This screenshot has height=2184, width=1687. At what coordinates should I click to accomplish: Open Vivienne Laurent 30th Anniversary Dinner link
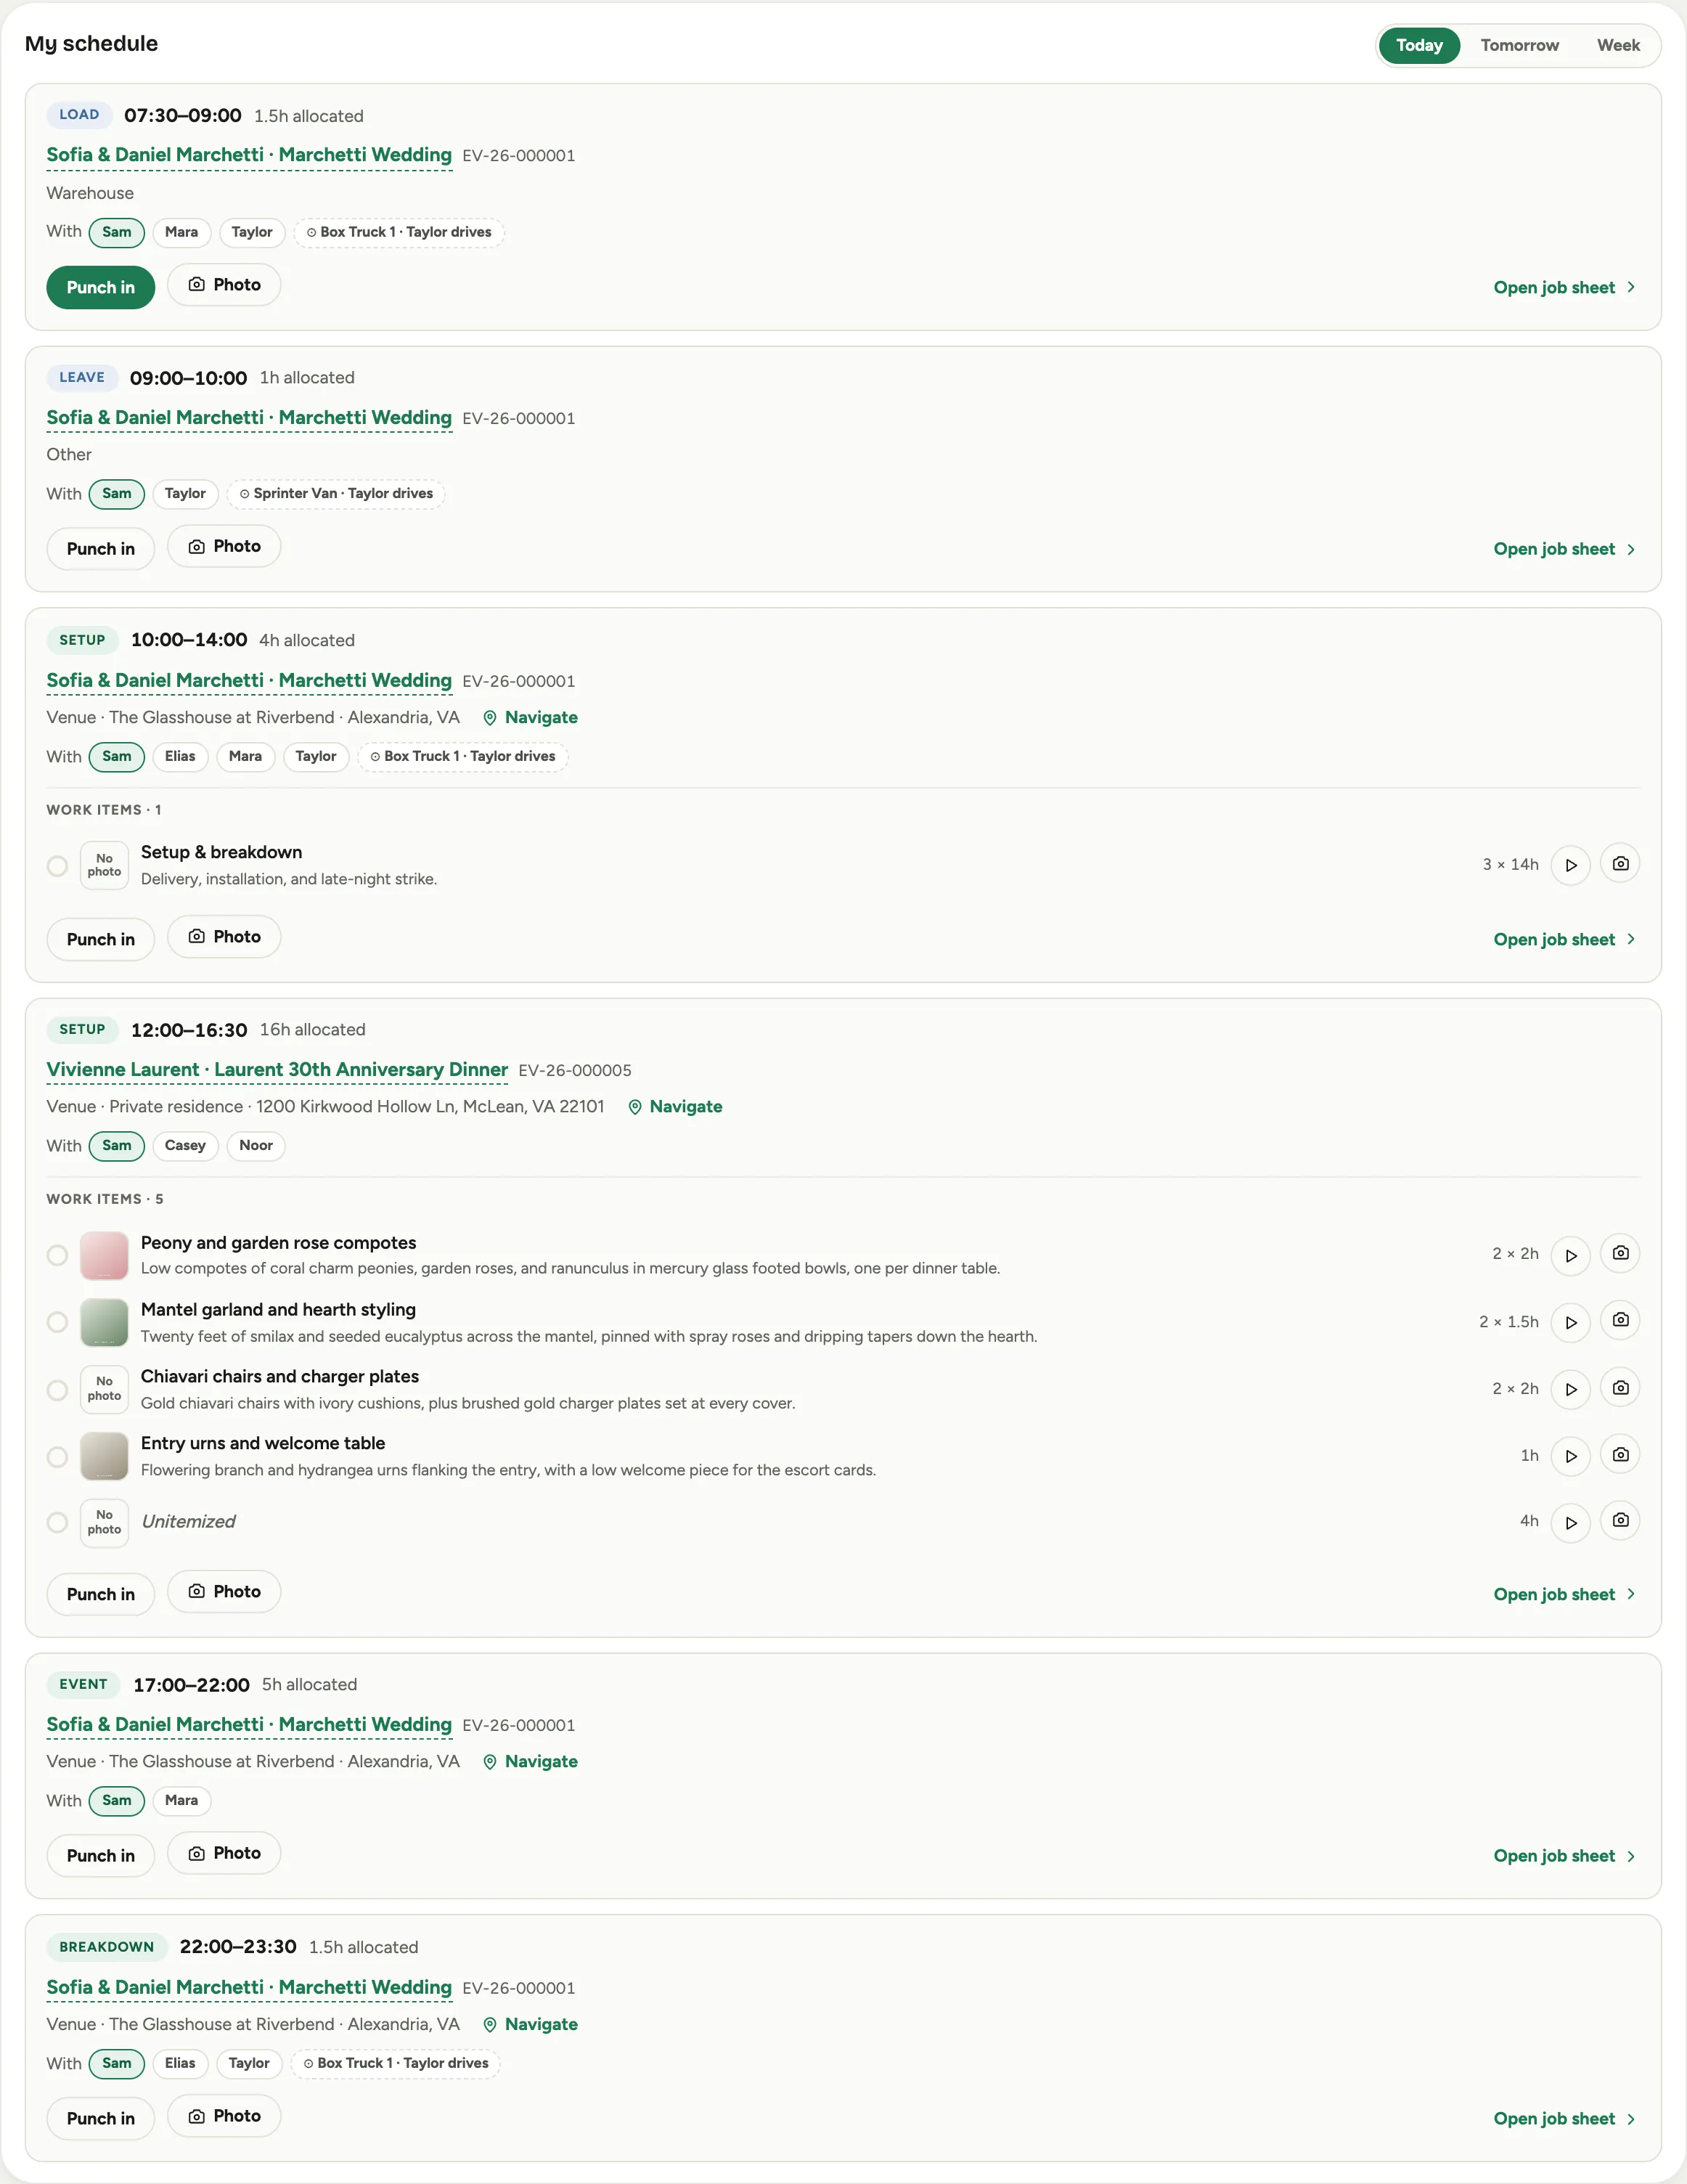tap(277, 1069)
